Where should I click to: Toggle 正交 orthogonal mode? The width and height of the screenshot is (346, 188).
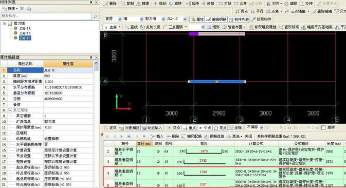click(x=110, y=127)
